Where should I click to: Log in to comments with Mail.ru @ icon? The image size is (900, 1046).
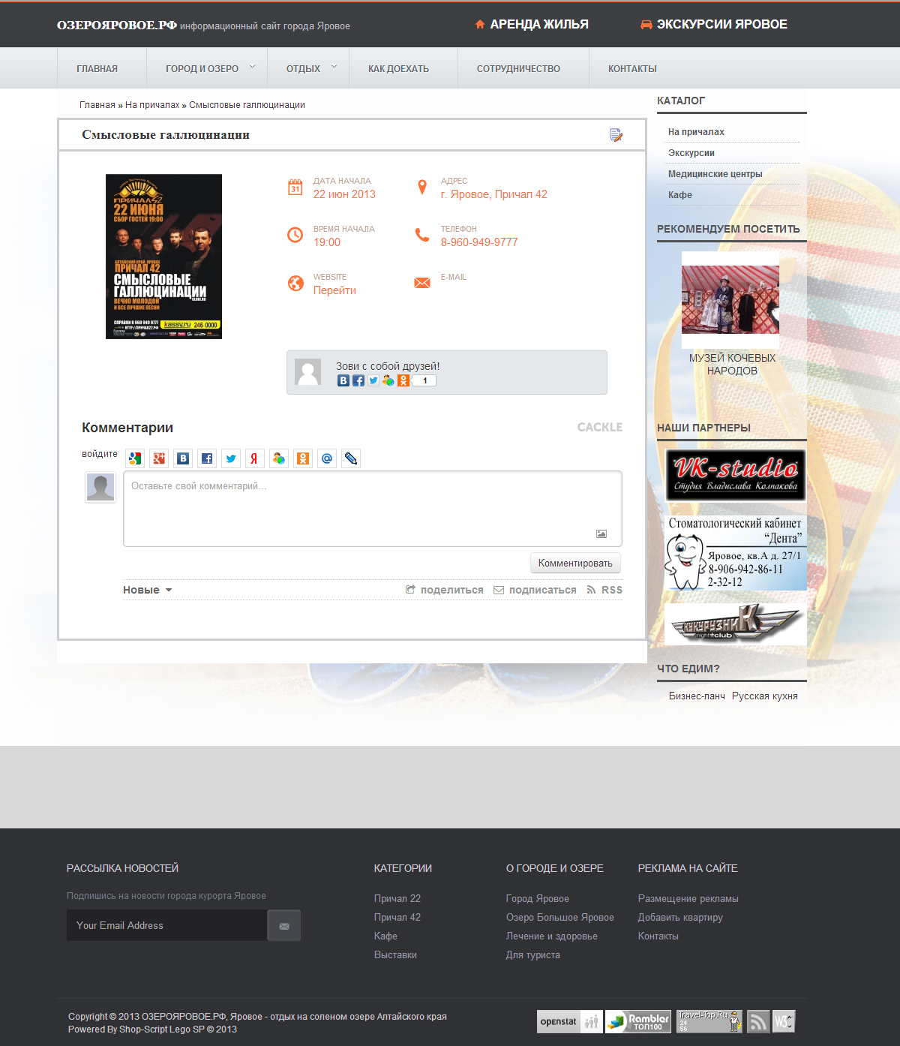(x=327, y=458)
